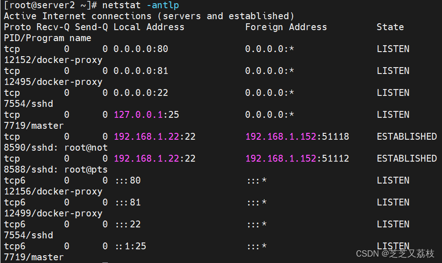Click the netstat -antlp command text
The width and height of the screenshot is (442, 263).
point(140,5)
